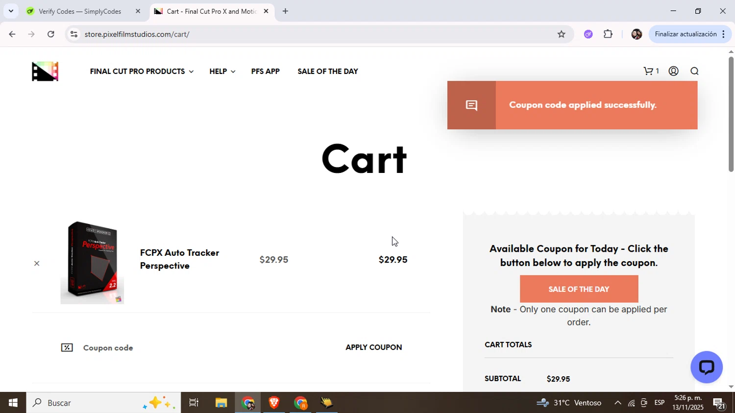Close the Cart tab

266,11
